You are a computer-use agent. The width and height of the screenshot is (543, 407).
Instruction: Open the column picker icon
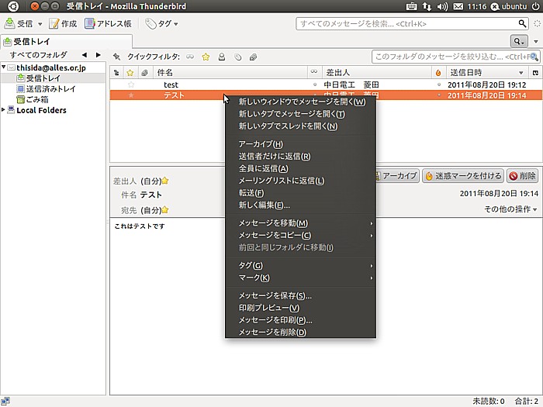[535, 73]
